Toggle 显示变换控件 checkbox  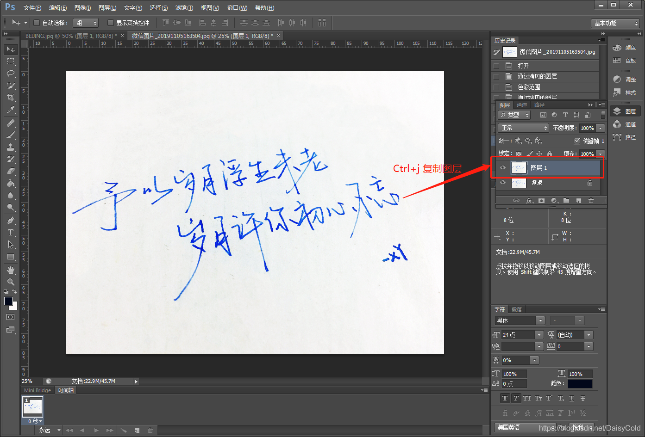click(111, 23)
